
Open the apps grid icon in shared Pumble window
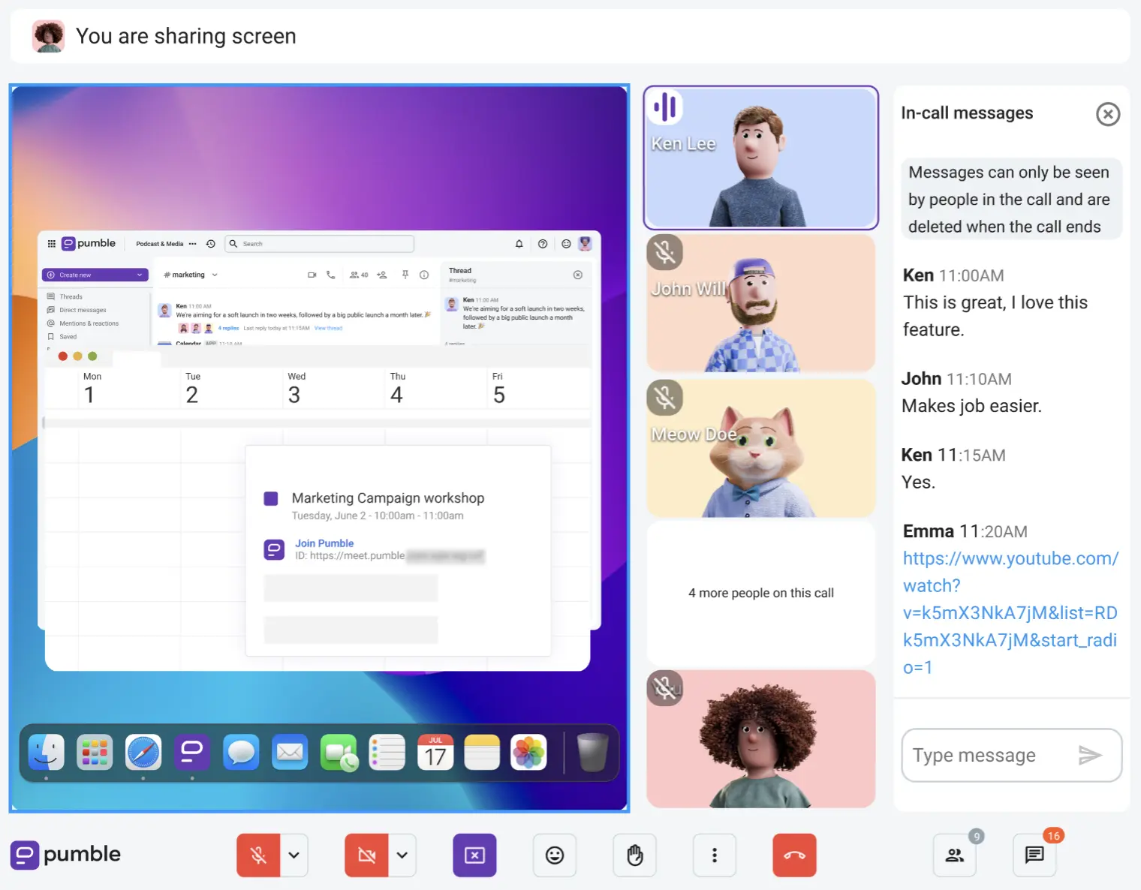[x=51, y=244]
